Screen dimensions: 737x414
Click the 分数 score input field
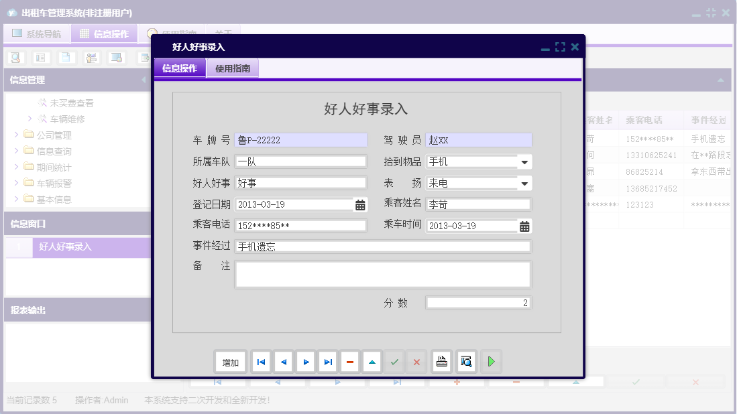[477, 303]
